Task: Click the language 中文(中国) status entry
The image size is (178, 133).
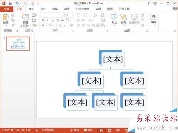Action: (x=48, y=130)
